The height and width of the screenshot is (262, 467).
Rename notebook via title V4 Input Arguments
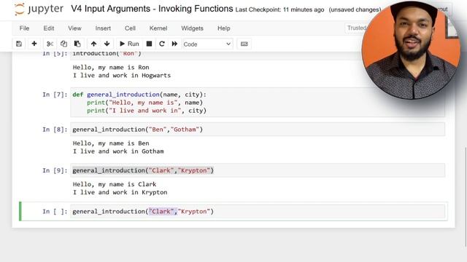click(x=152, y=9)
